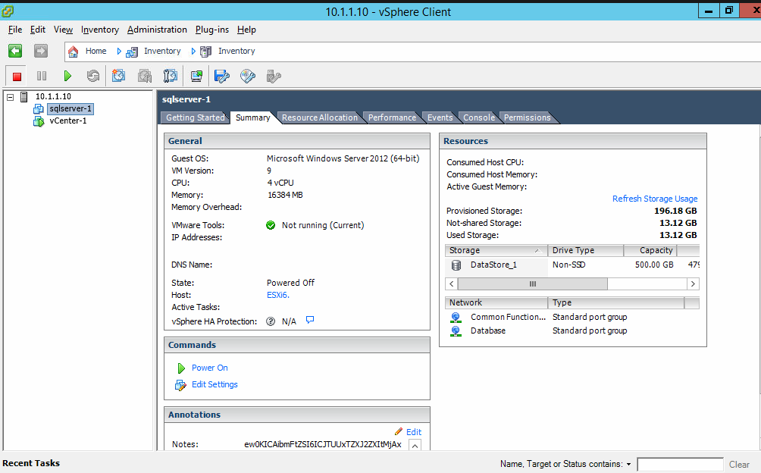Click the Suspend pause toolbar icon

tap(42, 76)
